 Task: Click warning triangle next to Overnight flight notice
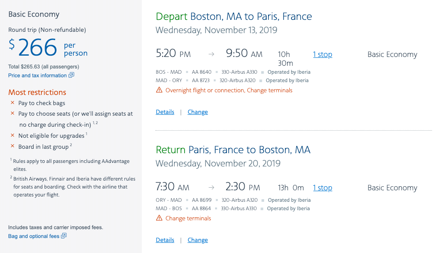(159, 90)
